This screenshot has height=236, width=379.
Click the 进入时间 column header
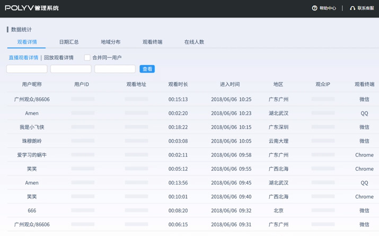[x=230, y=84]
